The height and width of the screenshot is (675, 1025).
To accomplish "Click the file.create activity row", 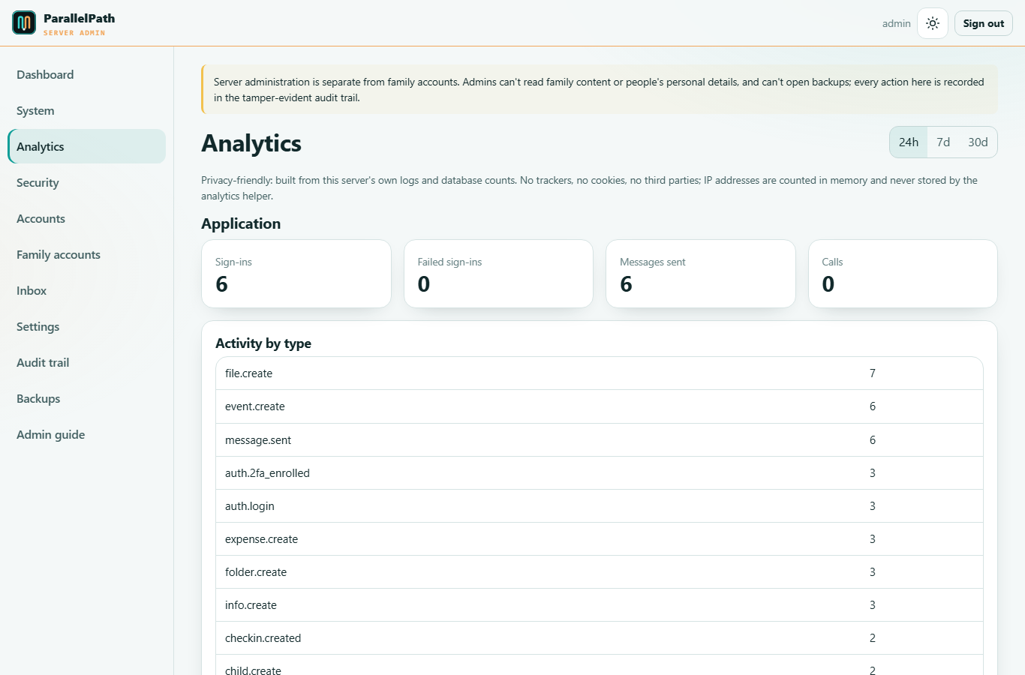I will [x=600, y=373].
